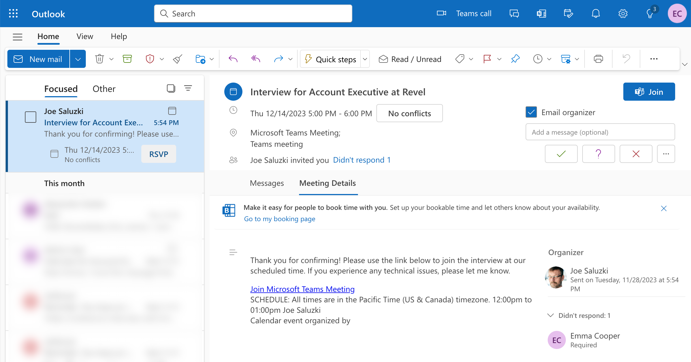Open the Settings gear
Screen dimensions: 691x362
[x=623, y=14]
